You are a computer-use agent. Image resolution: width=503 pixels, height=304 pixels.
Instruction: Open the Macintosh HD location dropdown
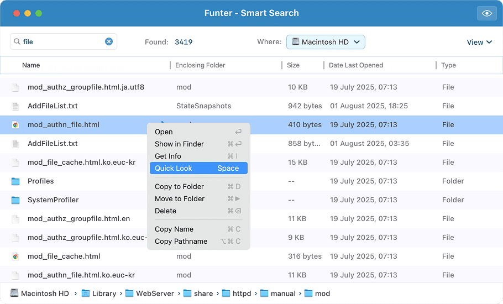pyautogui.click(x=326, y=42)
